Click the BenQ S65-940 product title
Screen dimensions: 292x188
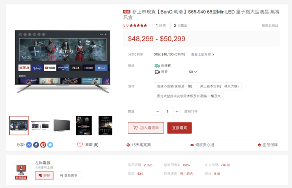coord(201,15)
